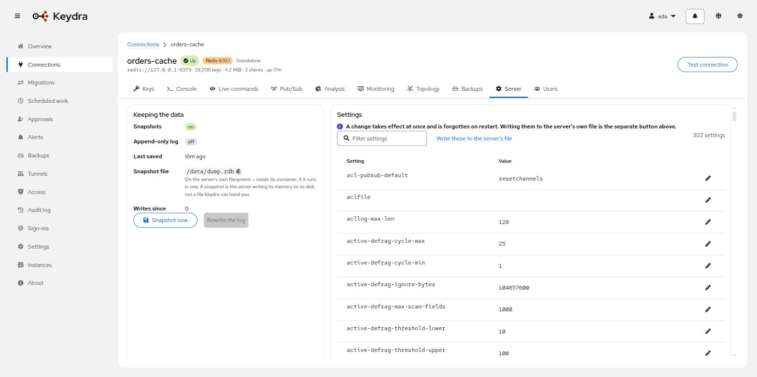Open Sign-ins in sidebar
757x377 pixels.
point(60,228)
